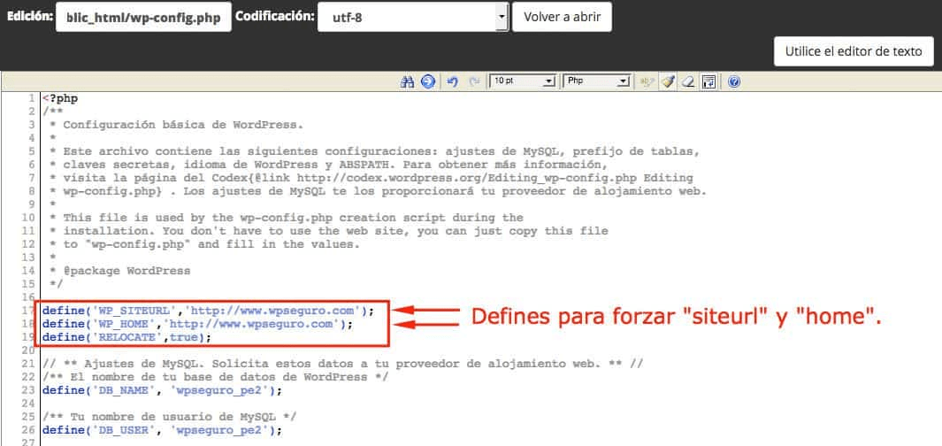Click the DB_NAME define line

[162, 390]
